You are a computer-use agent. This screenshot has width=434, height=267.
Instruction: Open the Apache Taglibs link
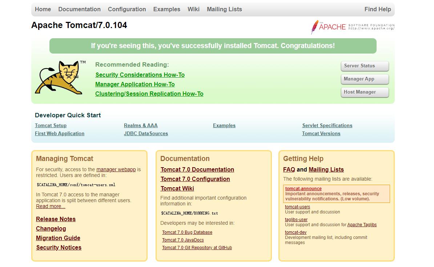362,225
